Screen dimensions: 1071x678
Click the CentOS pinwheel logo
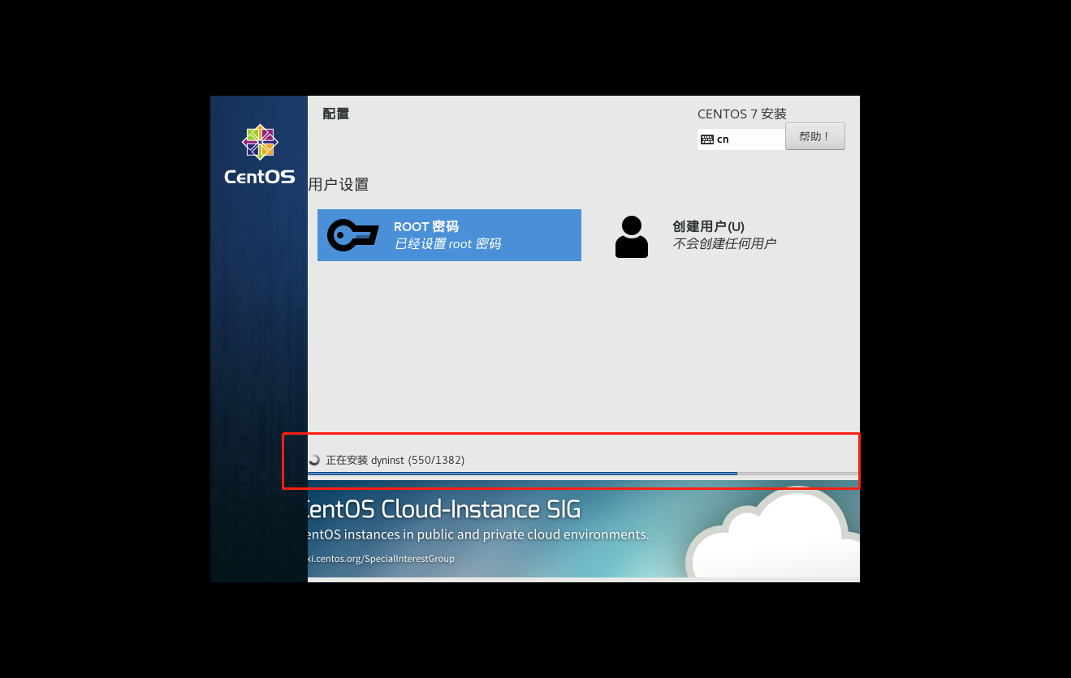pos(260,142)
